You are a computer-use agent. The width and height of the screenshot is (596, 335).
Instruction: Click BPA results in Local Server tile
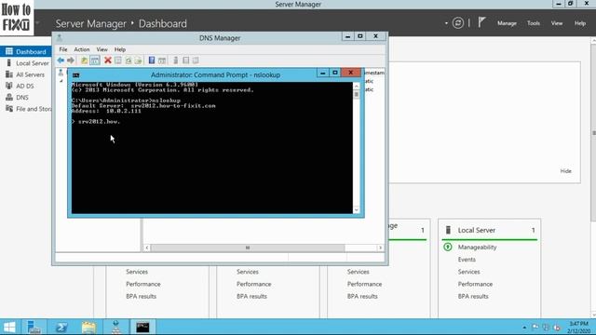[473, 296]
